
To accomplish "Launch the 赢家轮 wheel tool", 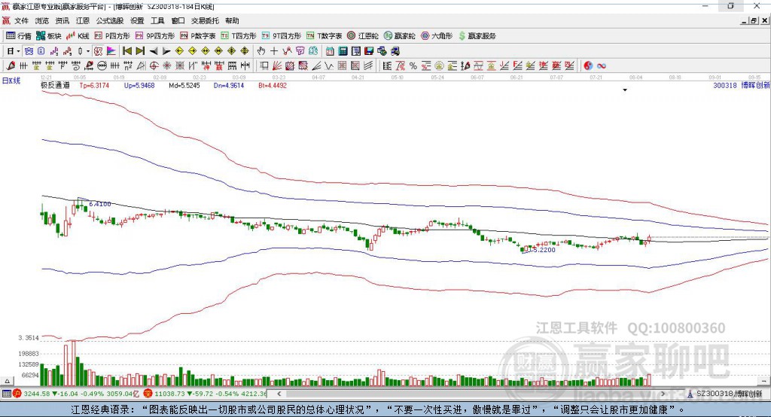I will tap(400, 36).
